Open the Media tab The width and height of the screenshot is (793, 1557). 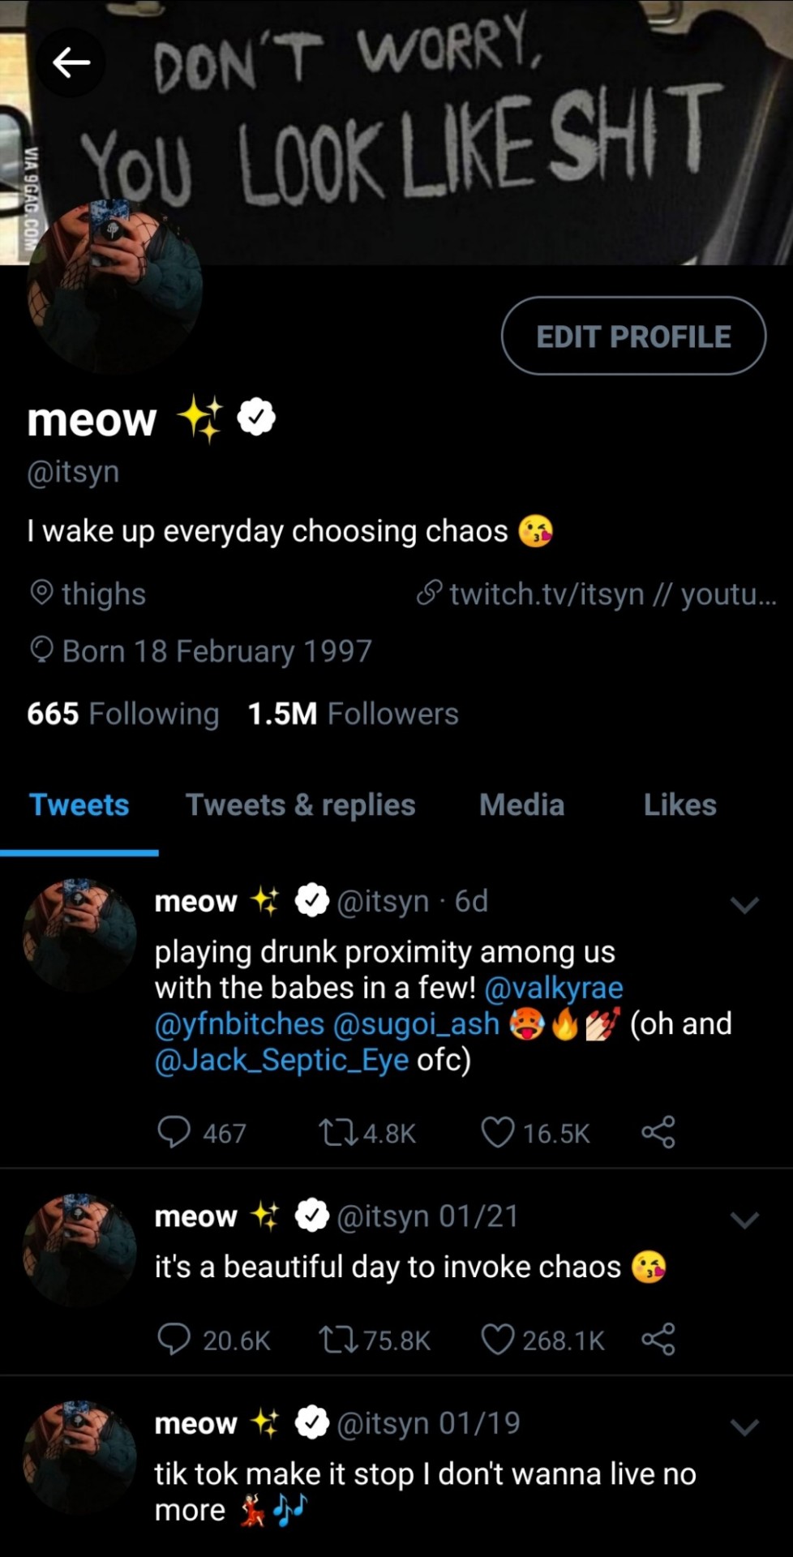[x=521, y=805]
